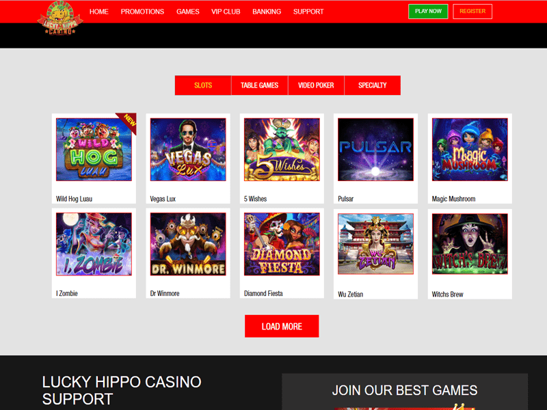Select the Specialty games tab
547x410 pixels.
point(373,85)
